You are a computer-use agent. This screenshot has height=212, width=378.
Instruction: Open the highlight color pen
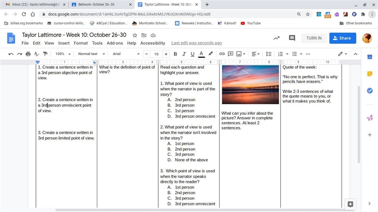(210, 54)
